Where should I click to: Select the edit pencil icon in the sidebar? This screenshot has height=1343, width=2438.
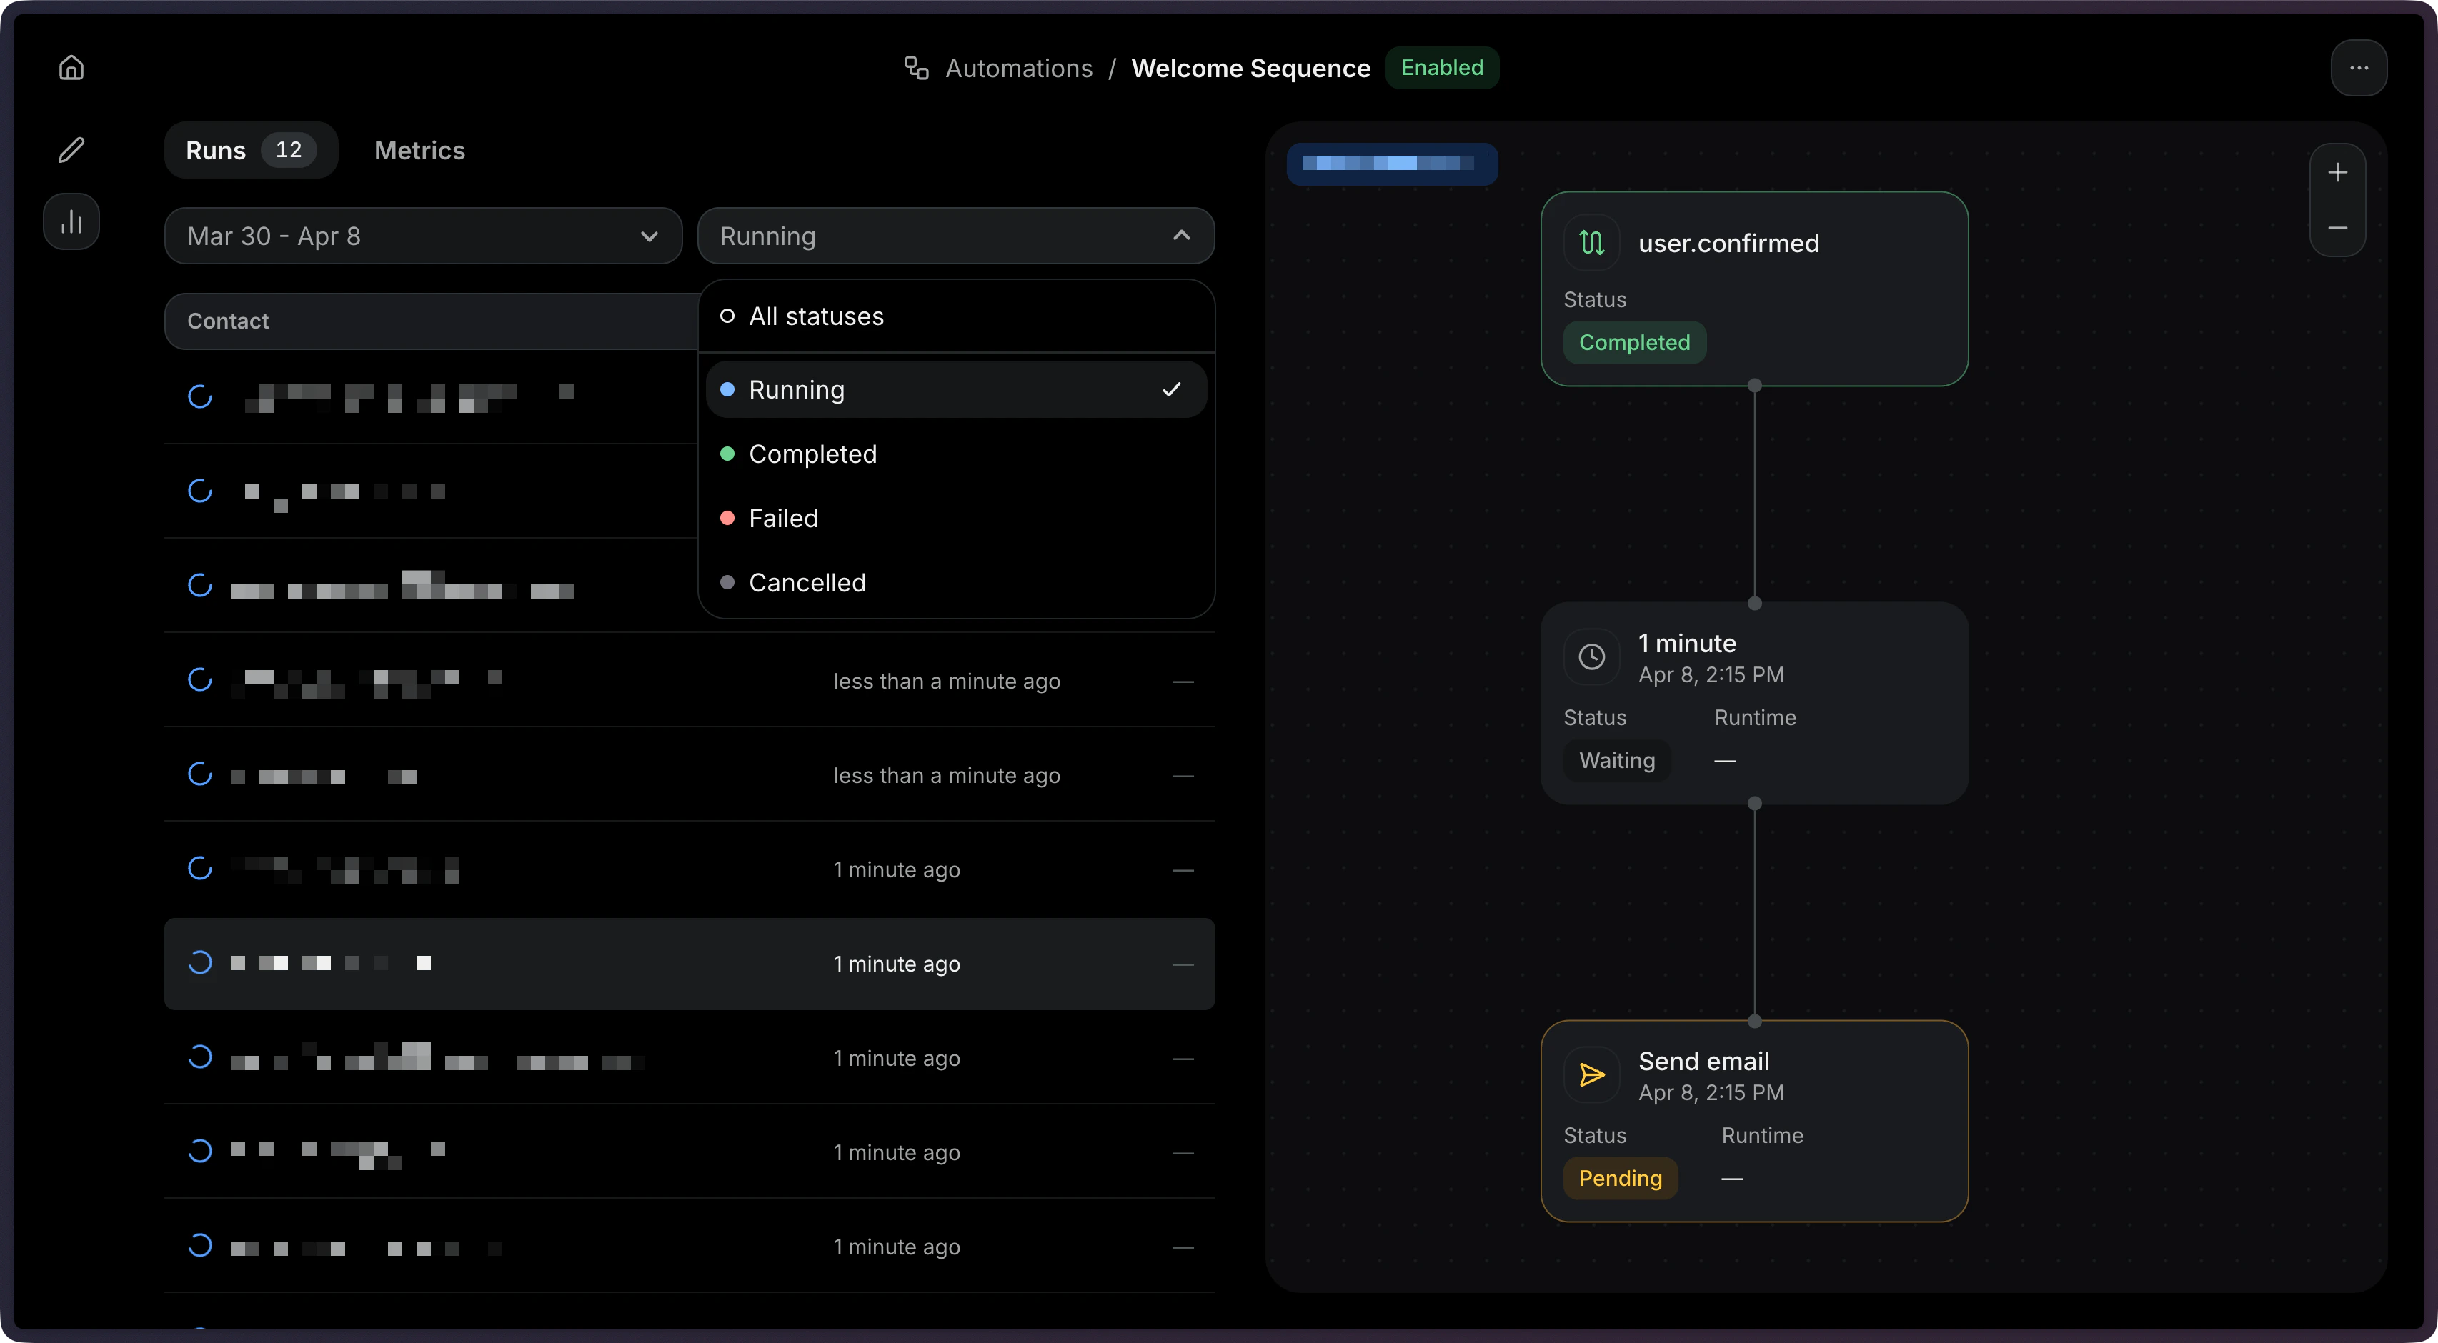pyautogui.click(x=71, y=149)
